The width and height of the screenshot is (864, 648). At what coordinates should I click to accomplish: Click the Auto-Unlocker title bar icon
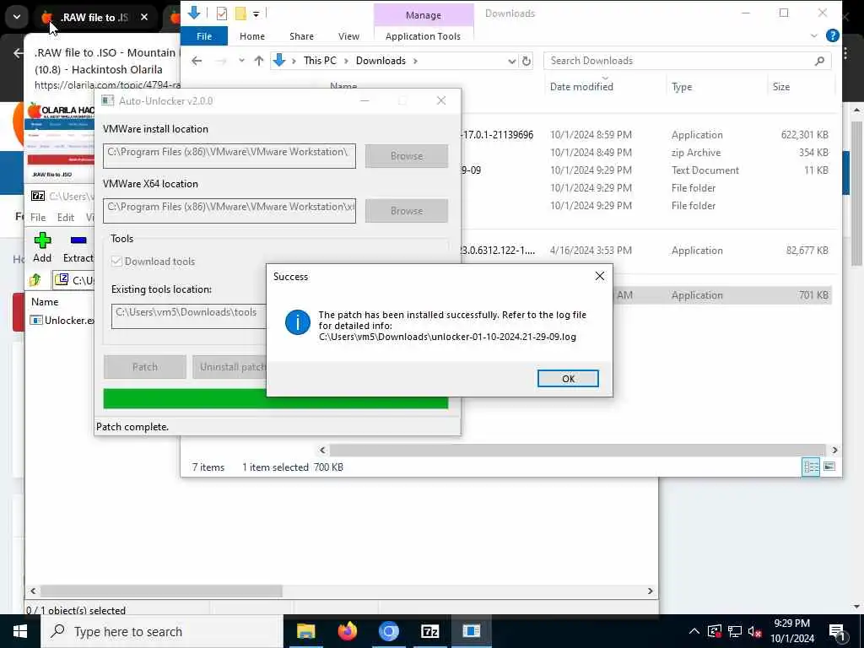[107, 101]
